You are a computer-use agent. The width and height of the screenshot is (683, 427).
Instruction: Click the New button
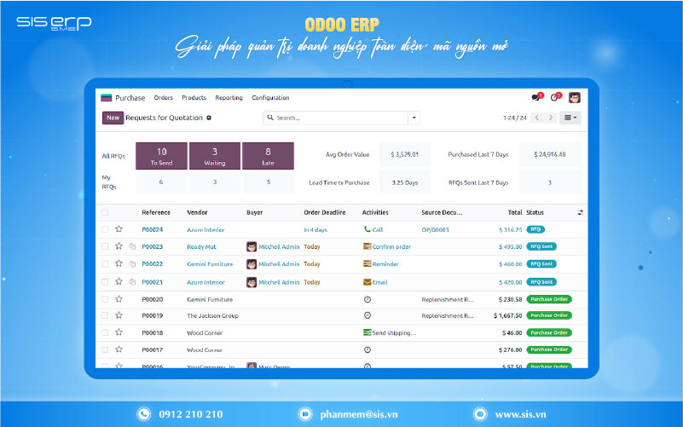113,118
